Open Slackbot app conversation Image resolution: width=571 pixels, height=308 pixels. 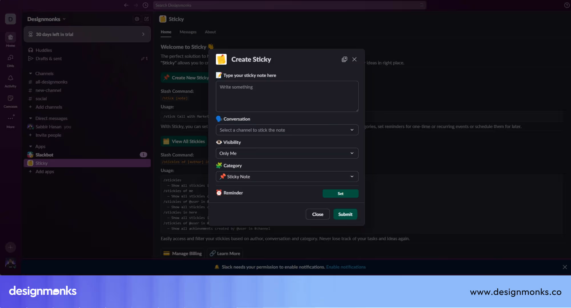[x=87, y=155]
